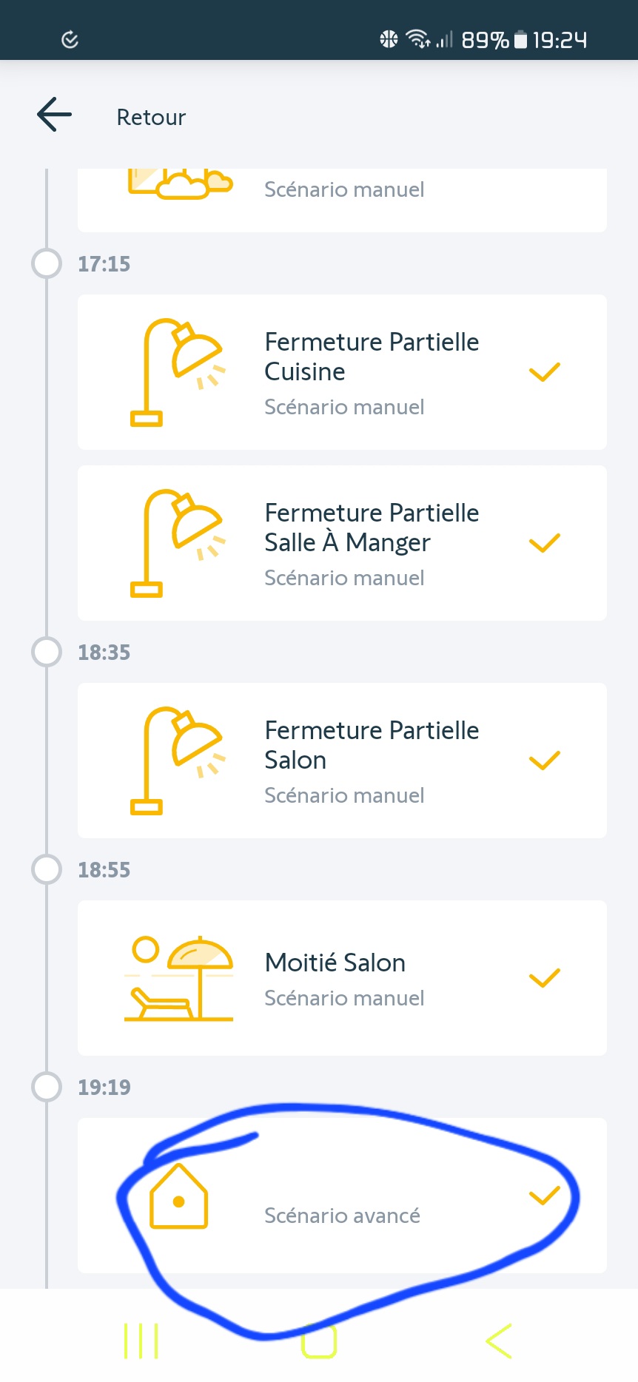Tap the house icon of the advanced scenario

point(179,1196)
